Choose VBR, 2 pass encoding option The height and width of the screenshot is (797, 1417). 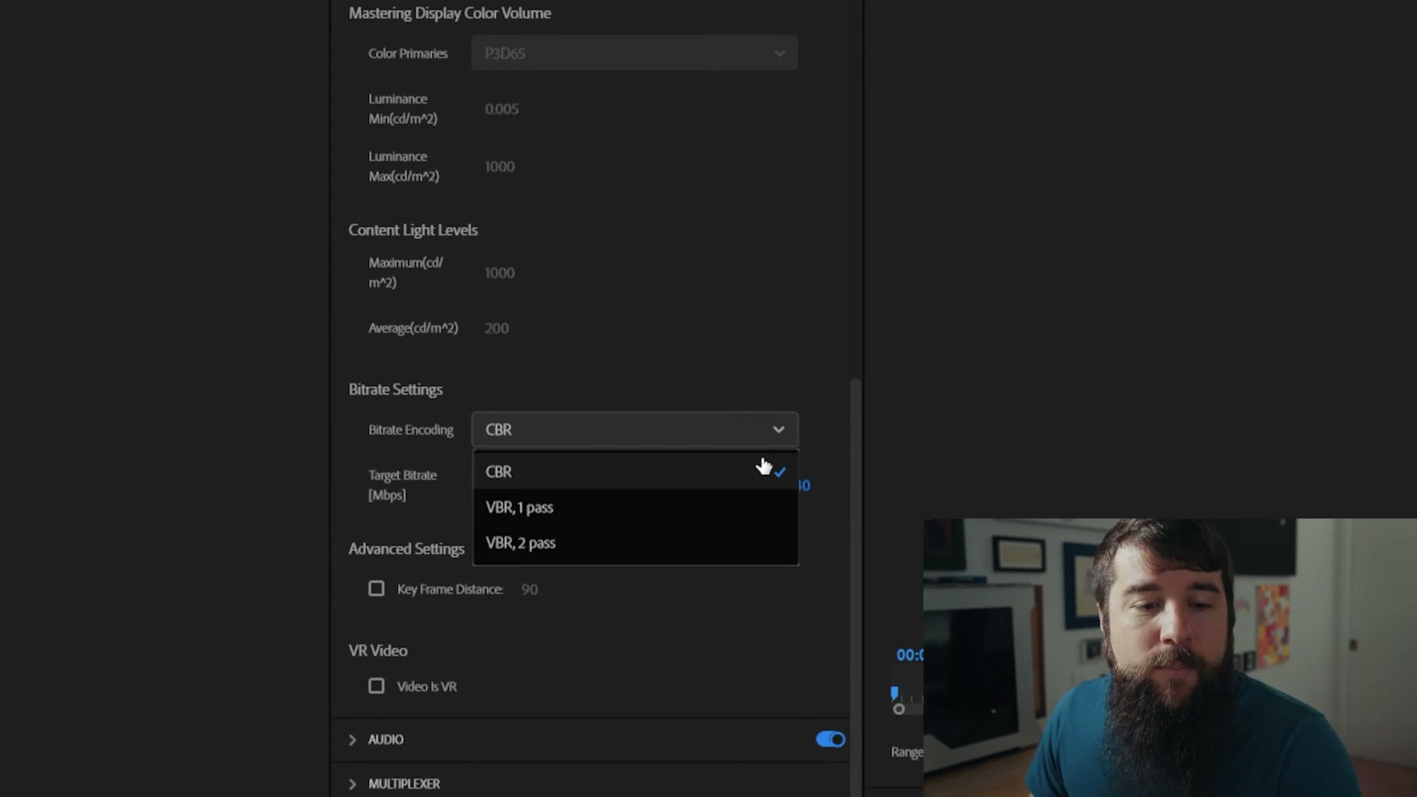(635, 542)
